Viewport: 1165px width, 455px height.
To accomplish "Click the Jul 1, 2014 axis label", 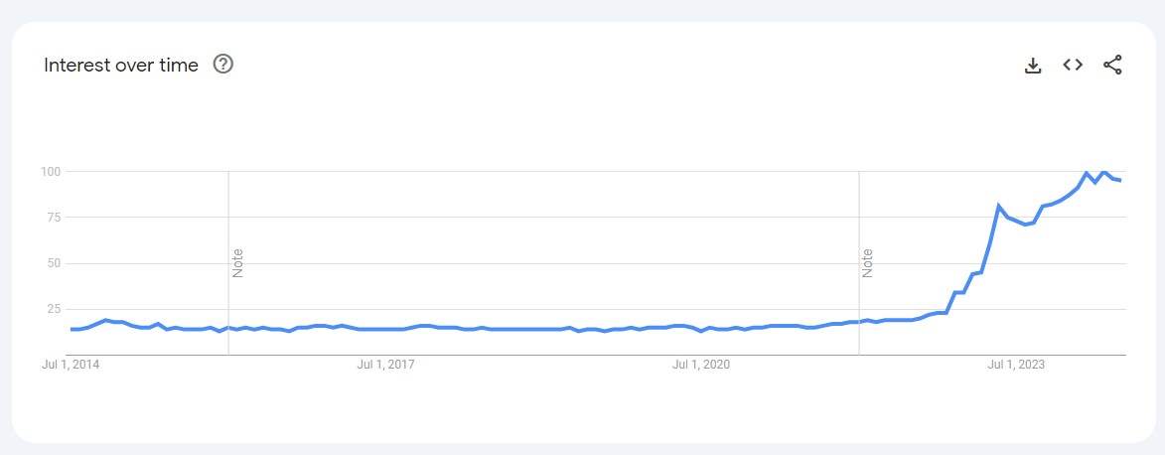I will 72,365.
